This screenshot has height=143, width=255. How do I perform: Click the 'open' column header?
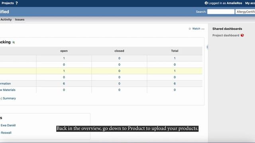pyautogui.click(x=64, y=51)
